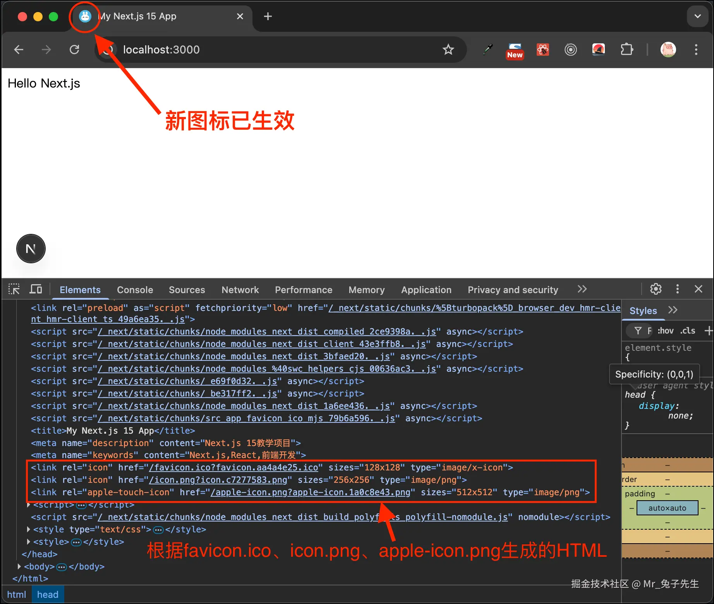Open DevTools settings gear
714x604 pixels.
pos(656,289)
